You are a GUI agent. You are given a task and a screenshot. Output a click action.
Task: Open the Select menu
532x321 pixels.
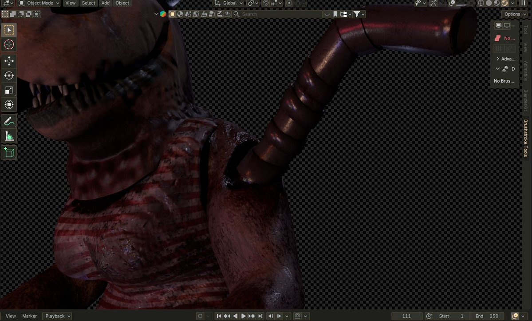(x=89, y=3)
